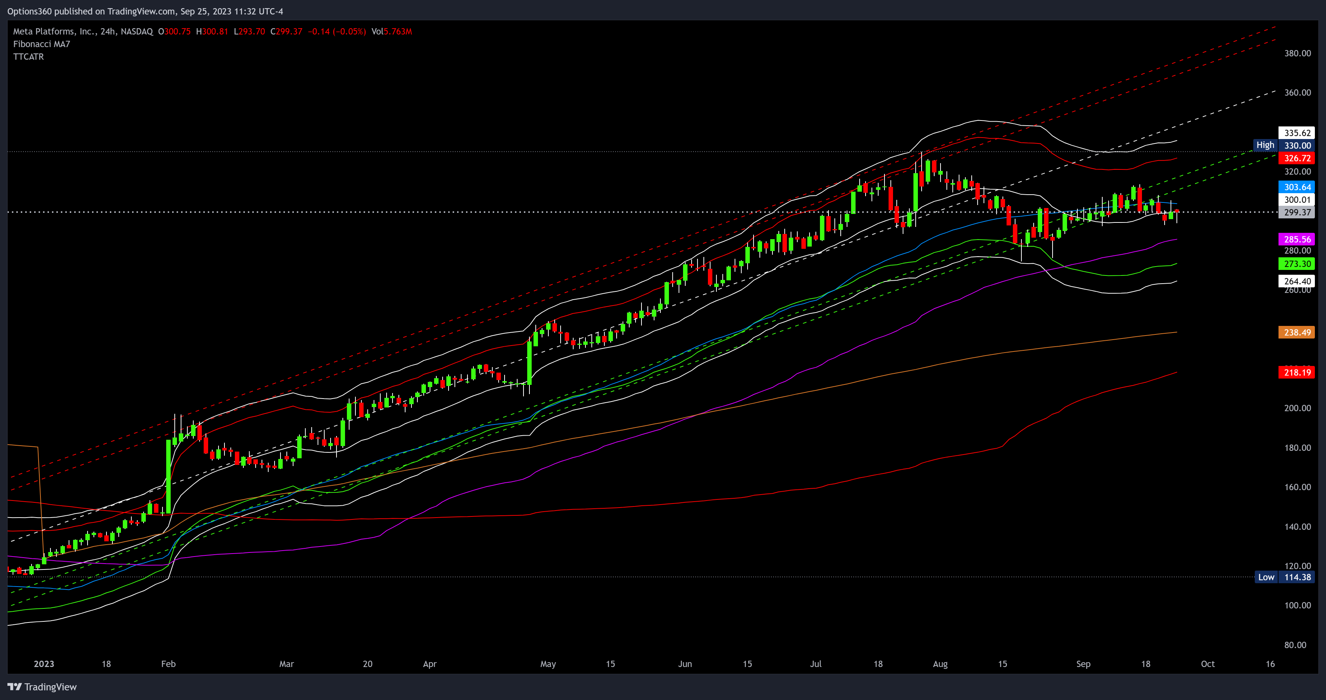The width and height of the screenshot is (1326, 700).
Task: Click the 200.00 price axis label
Action: [x=1297, y=408]
